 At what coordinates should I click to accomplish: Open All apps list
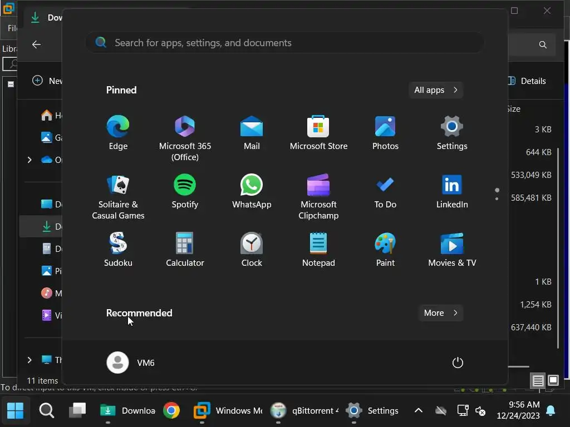click(x=435, y=90)
